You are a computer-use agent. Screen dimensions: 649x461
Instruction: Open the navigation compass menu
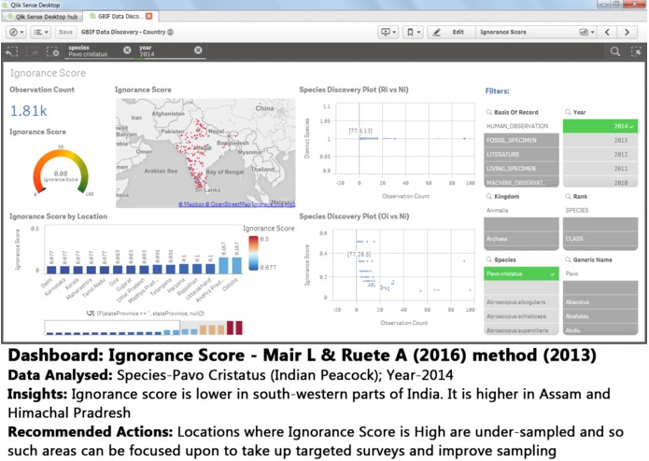17,32
